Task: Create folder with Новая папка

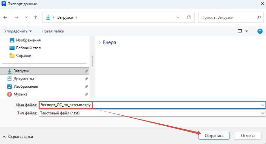Action: pyautogui.click(x=53, y=31)
